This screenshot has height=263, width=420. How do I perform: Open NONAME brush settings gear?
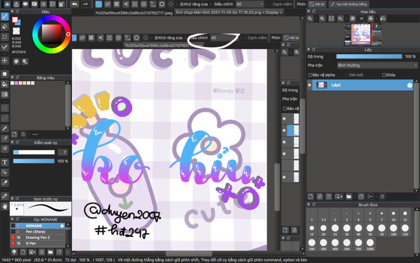(x=62, y=226)
